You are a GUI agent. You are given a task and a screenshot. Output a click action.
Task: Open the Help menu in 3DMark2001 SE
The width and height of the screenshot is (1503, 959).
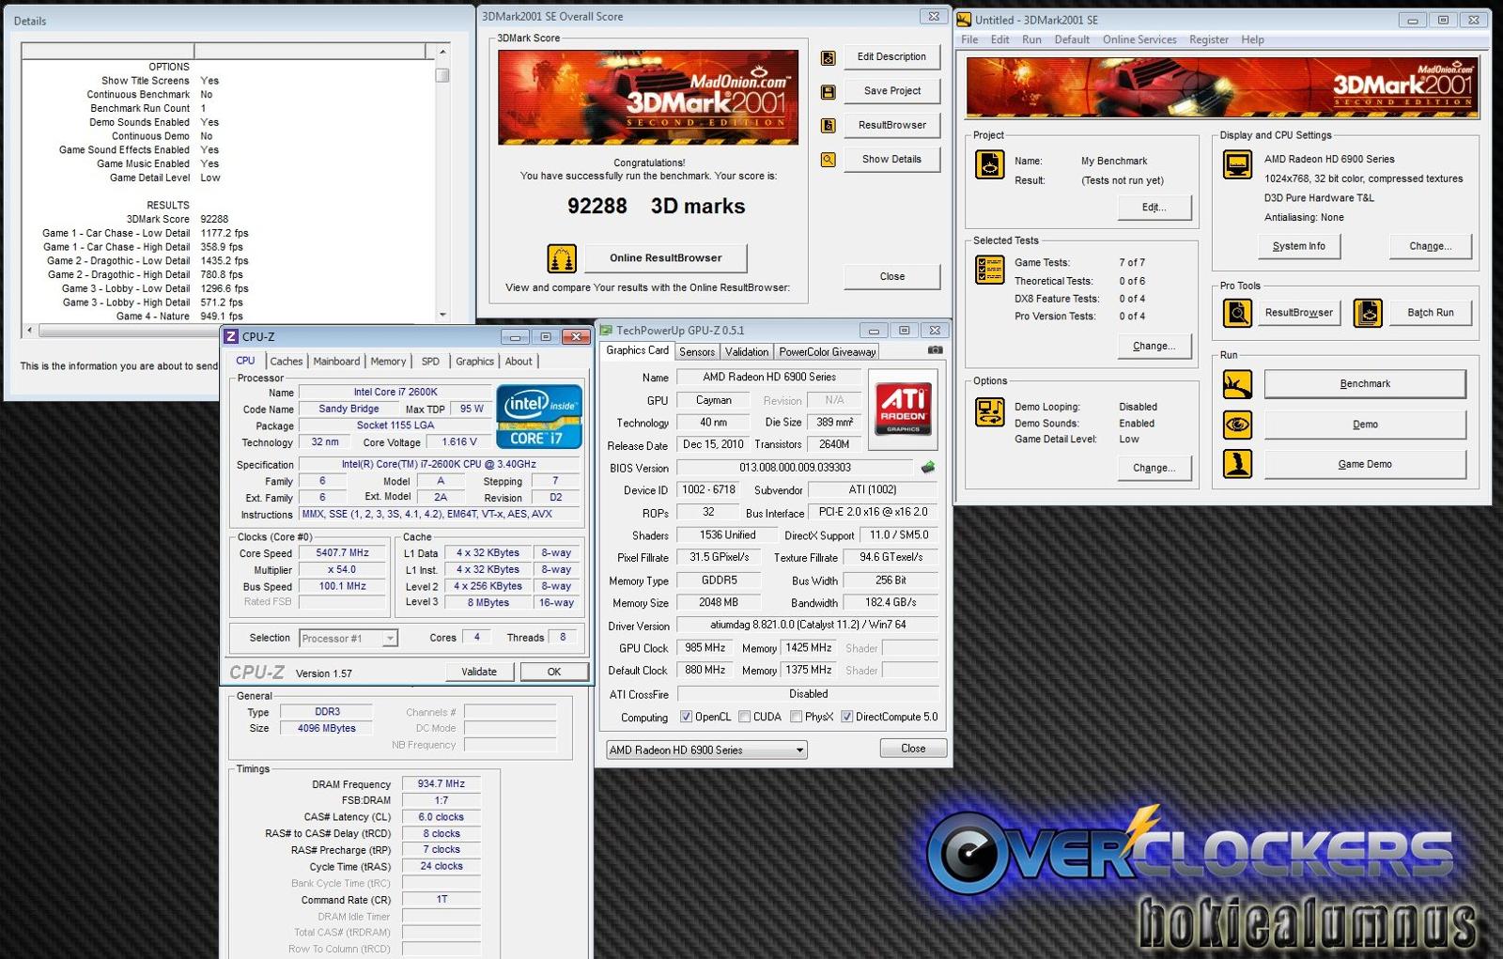[1252, 40]
